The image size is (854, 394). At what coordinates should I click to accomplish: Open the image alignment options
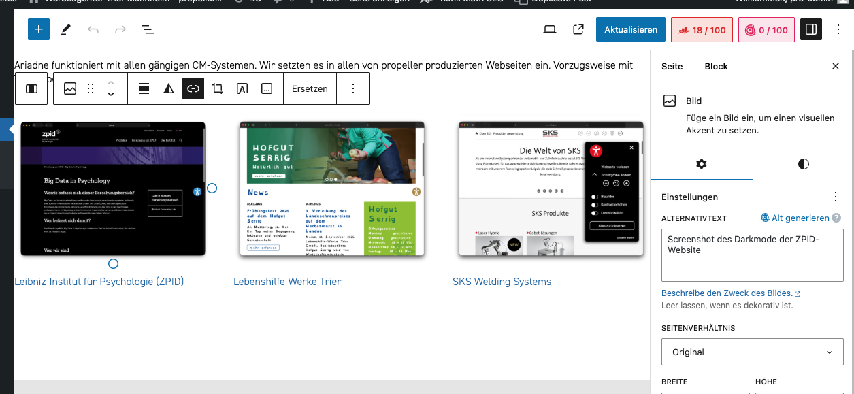point(144,88)
